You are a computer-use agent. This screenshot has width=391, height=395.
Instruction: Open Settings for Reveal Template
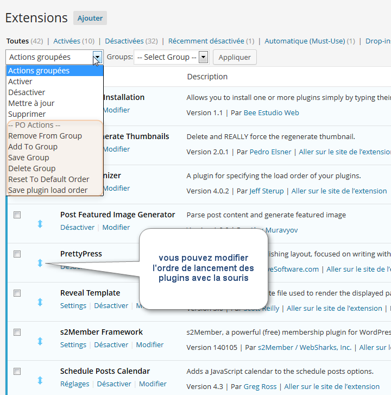pos(73,305)
